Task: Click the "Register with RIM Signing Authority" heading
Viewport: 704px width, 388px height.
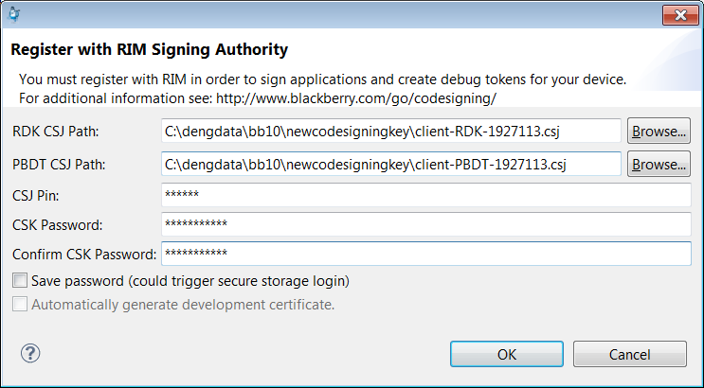Action: [150, 49]
